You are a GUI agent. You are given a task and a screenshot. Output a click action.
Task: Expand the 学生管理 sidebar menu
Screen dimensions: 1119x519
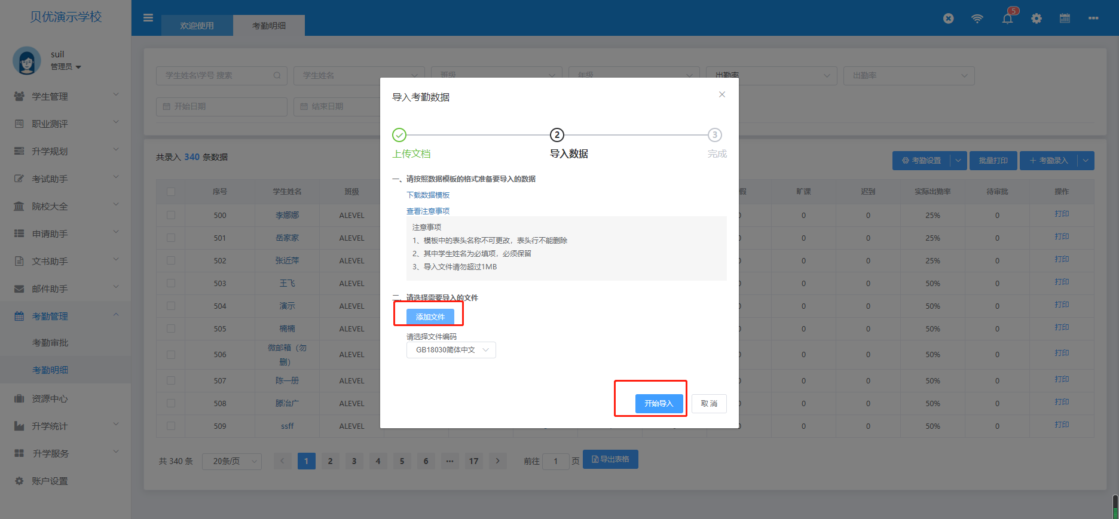pos(66,96)
